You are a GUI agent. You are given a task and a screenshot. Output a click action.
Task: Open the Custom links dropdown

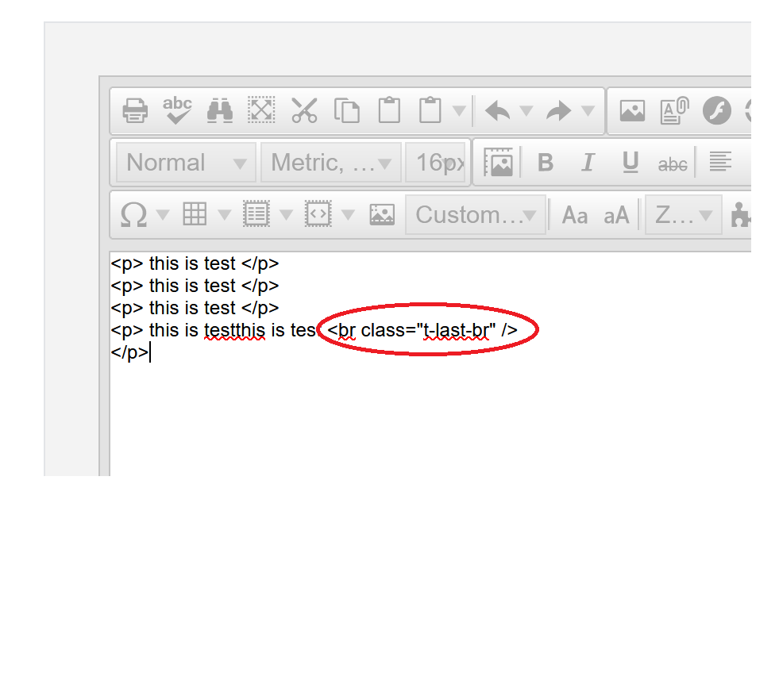pos(476,214)
